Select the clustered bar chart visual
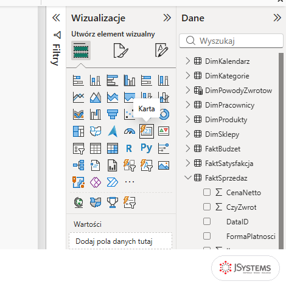286x287 pixels. coord(113,80)
